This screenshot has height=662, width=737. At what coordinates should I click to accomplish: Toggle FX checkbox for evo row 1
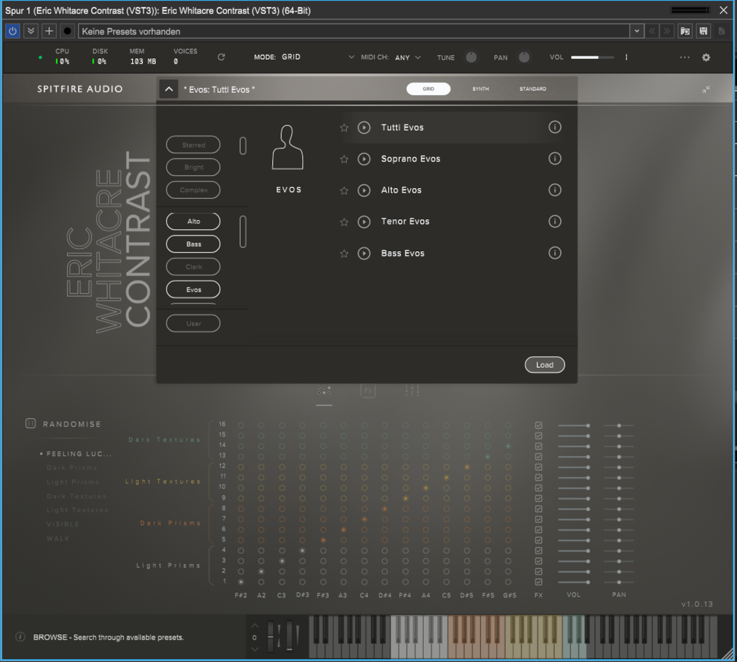tap(539, 582)
